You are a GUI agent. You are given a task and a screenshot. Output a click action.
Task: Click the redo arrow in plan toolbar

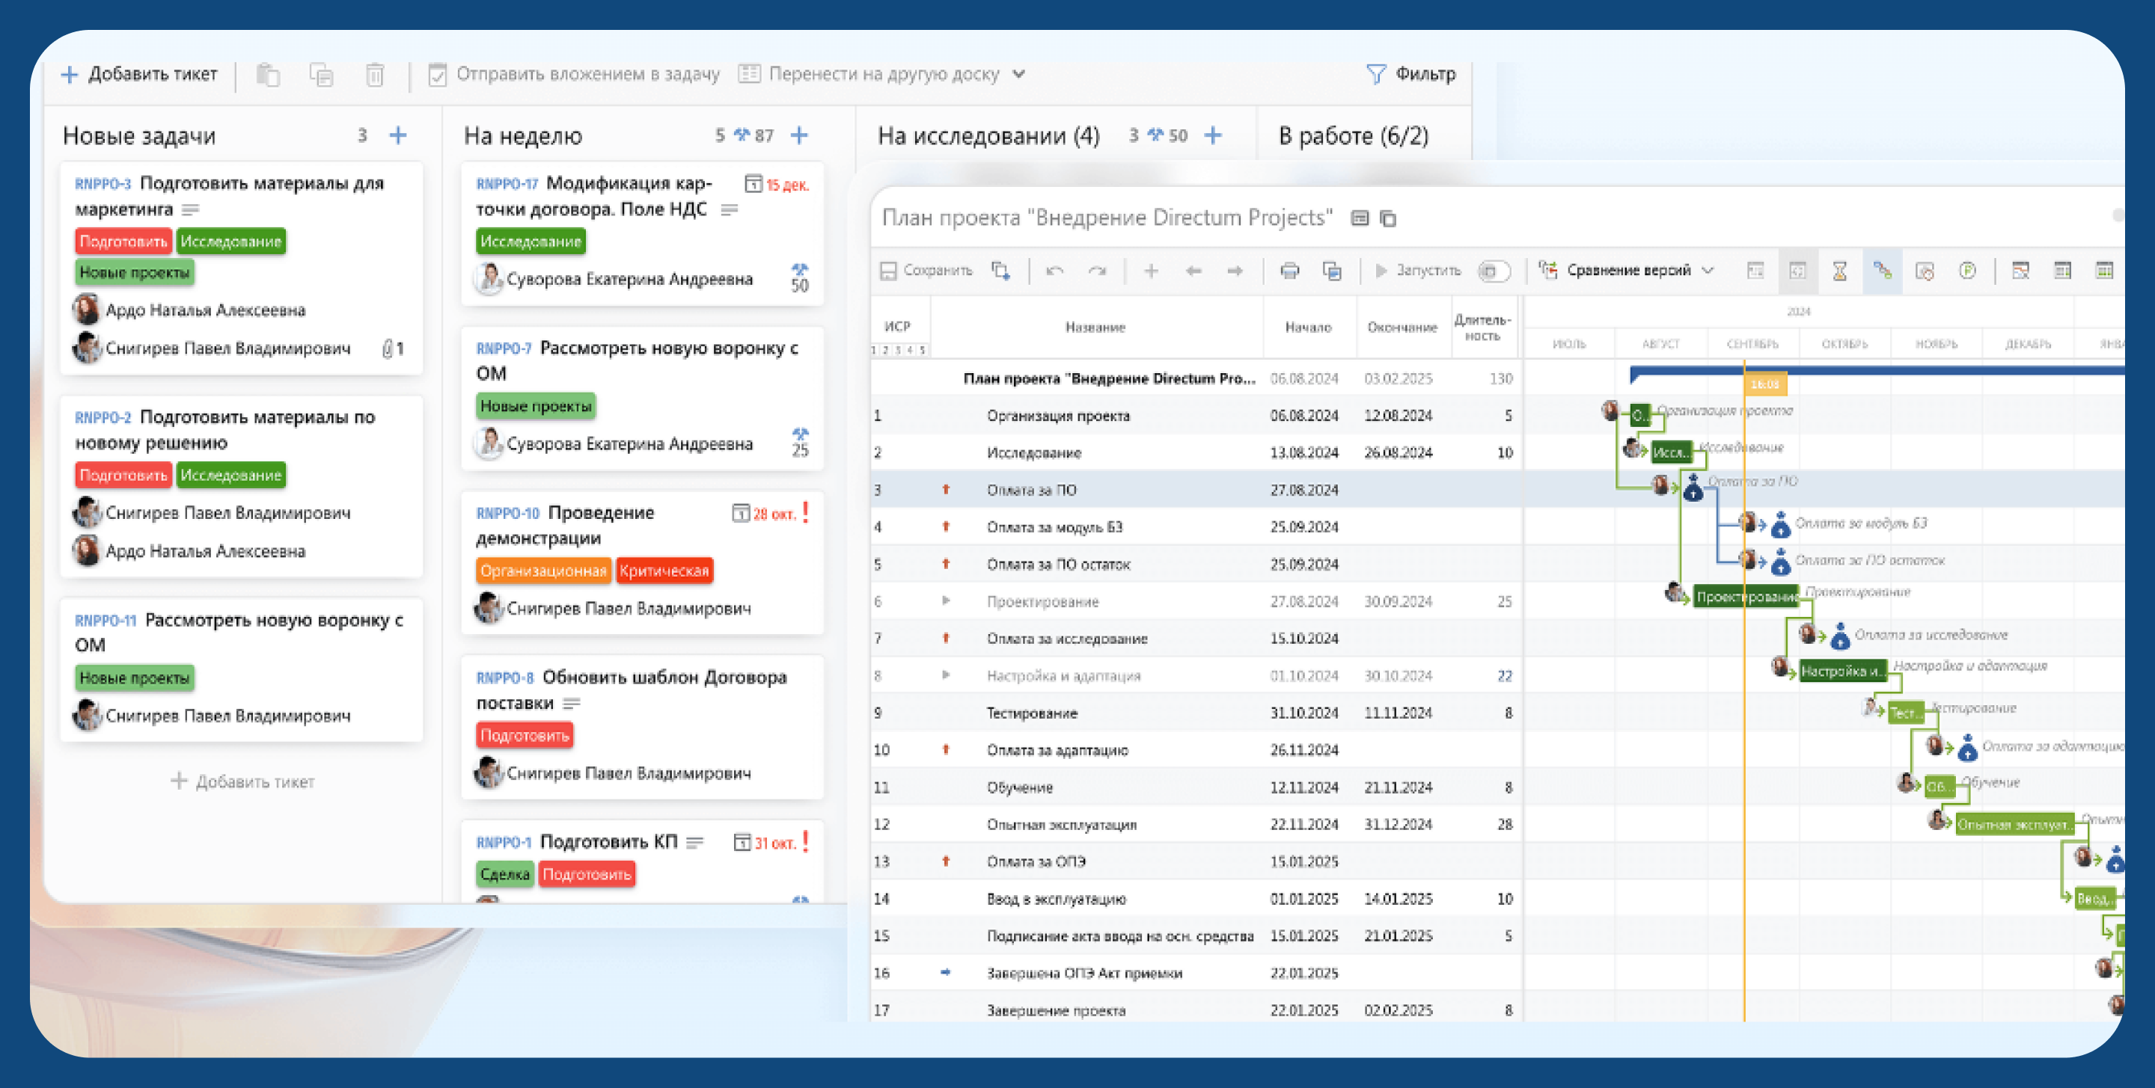click(1097, 270)
